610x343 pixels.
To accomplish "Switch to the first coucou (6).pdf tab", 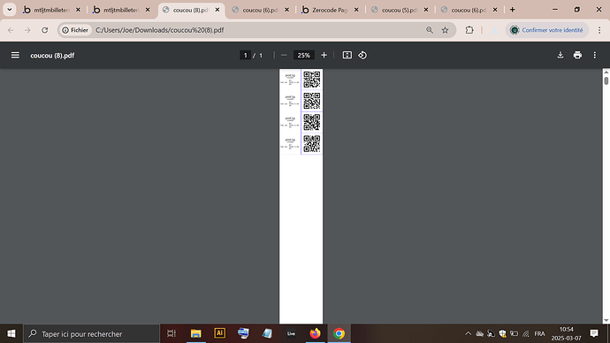I will pos(260,10).
